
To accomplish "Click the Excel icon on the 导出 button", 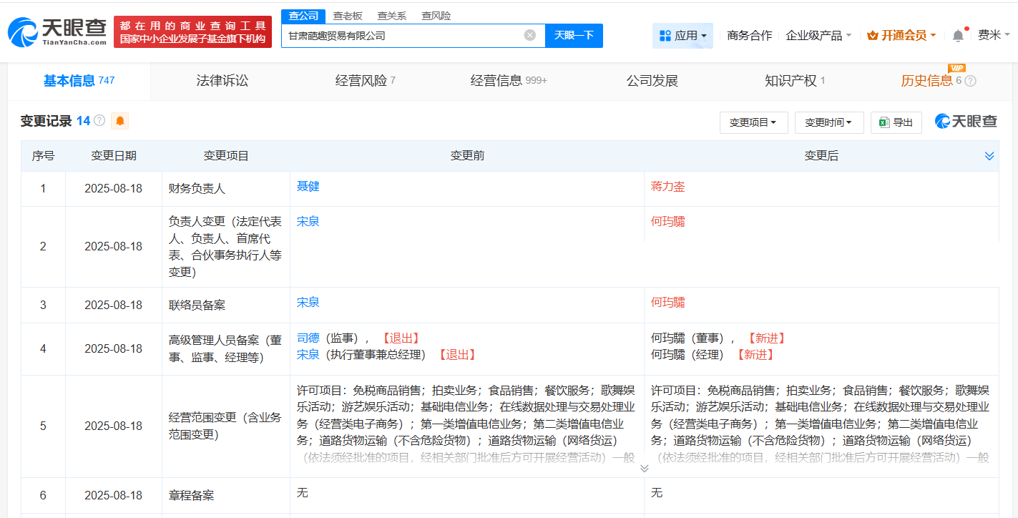I will point(884,122).
